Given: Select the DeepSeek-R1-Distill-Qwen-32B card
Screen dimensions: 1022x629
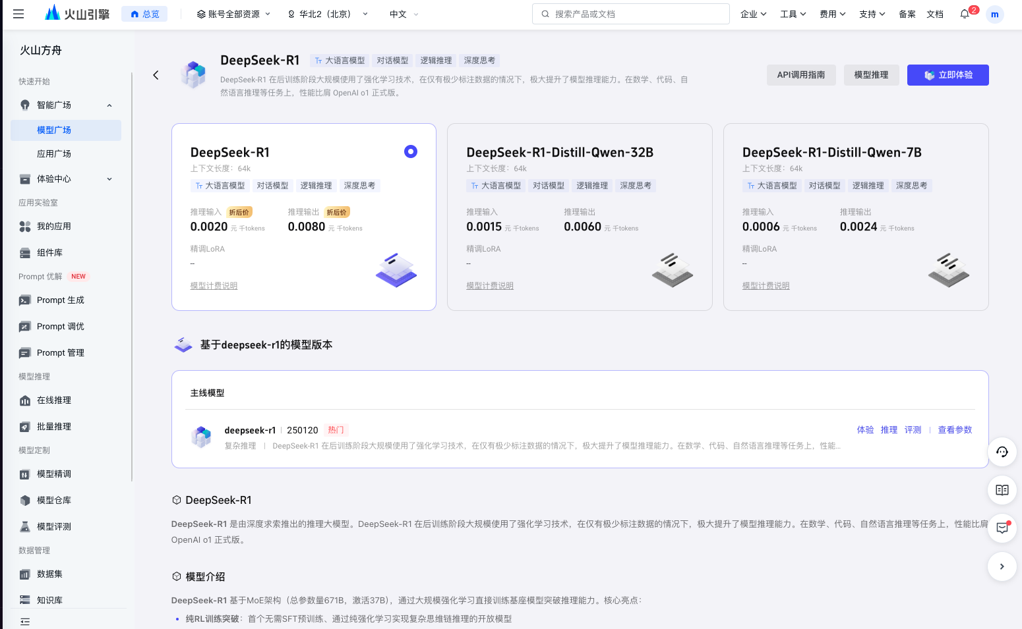Looking at the screenshot, I should tap(580, 217).
